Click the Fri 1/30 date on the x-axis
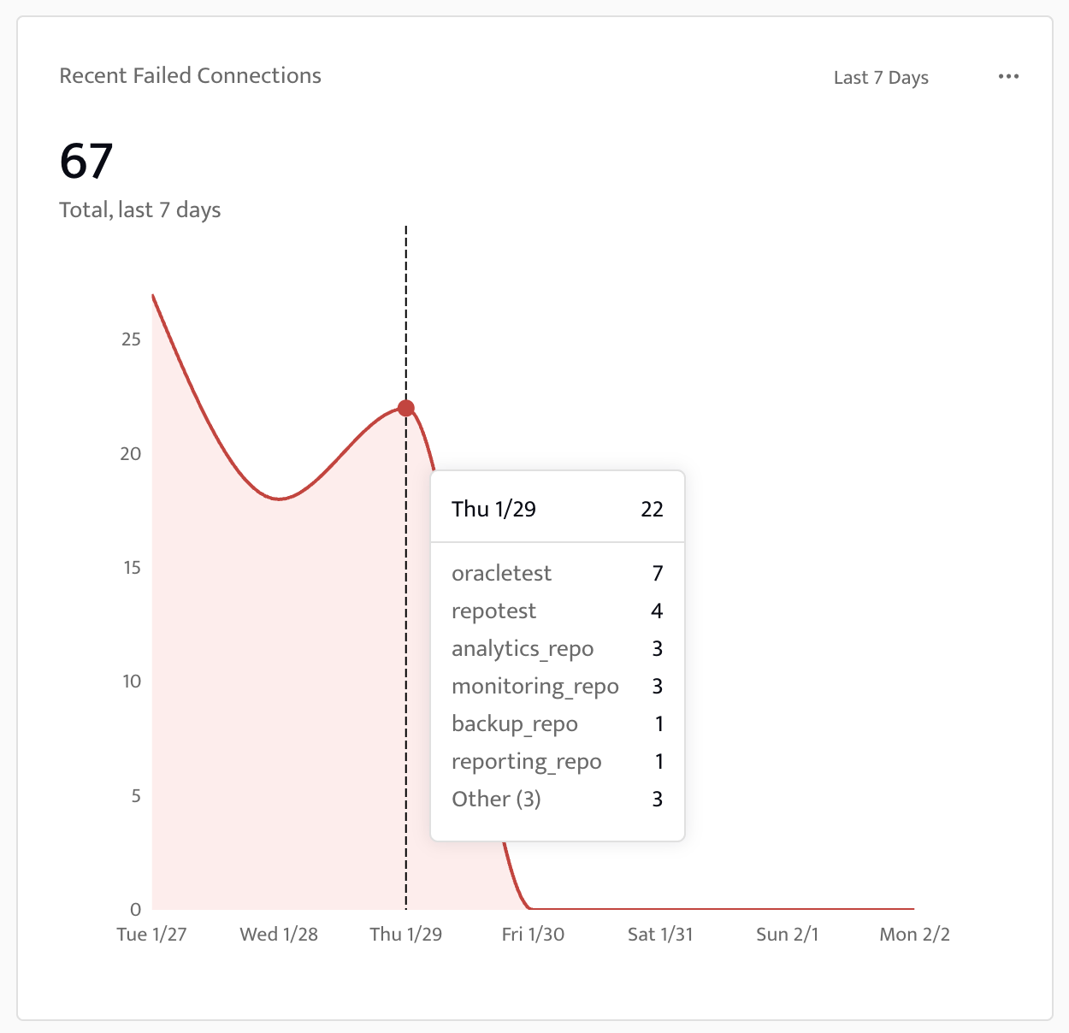Viewport: 1069px width, 1033px height. (532, 934)
